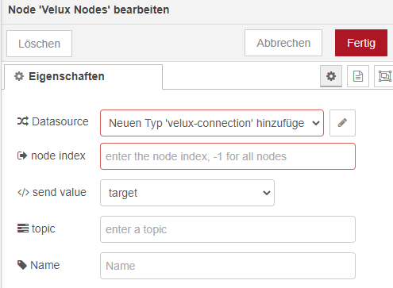Click the pencil edit datasource icon

pyautogui.click(x=342, y=123)
